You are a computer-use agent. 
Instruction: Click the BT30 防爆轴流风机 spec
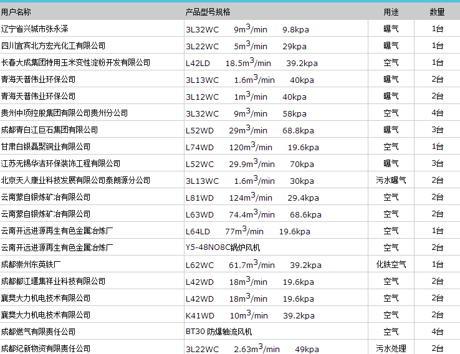(x=219, y=332)
